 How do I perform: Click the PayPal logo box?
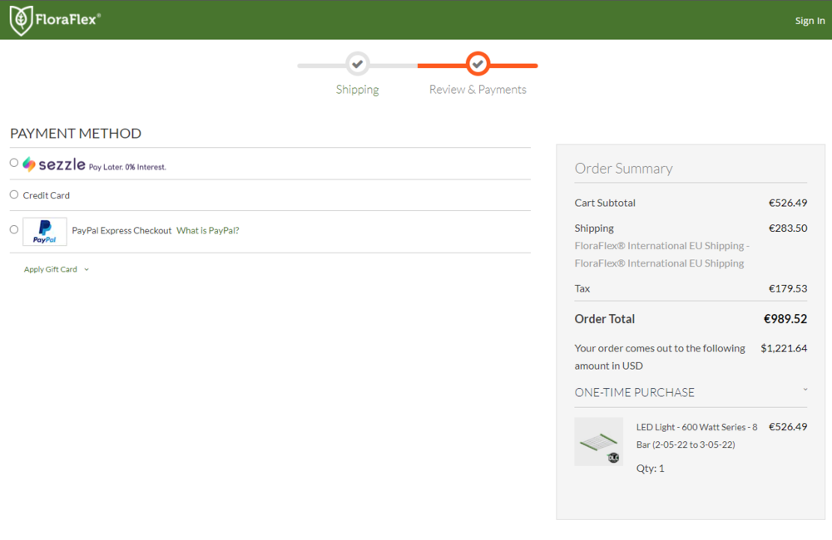[x=45, y=232]
